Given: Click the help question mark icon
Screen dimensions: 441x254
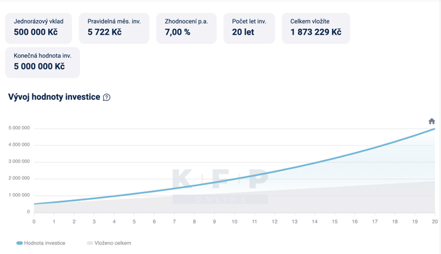Looking at the screenshot, I should pos(107,98).
